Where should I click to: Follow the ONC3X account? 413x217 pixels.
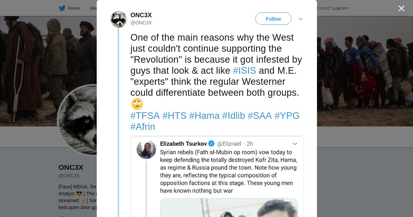(273, 19)
